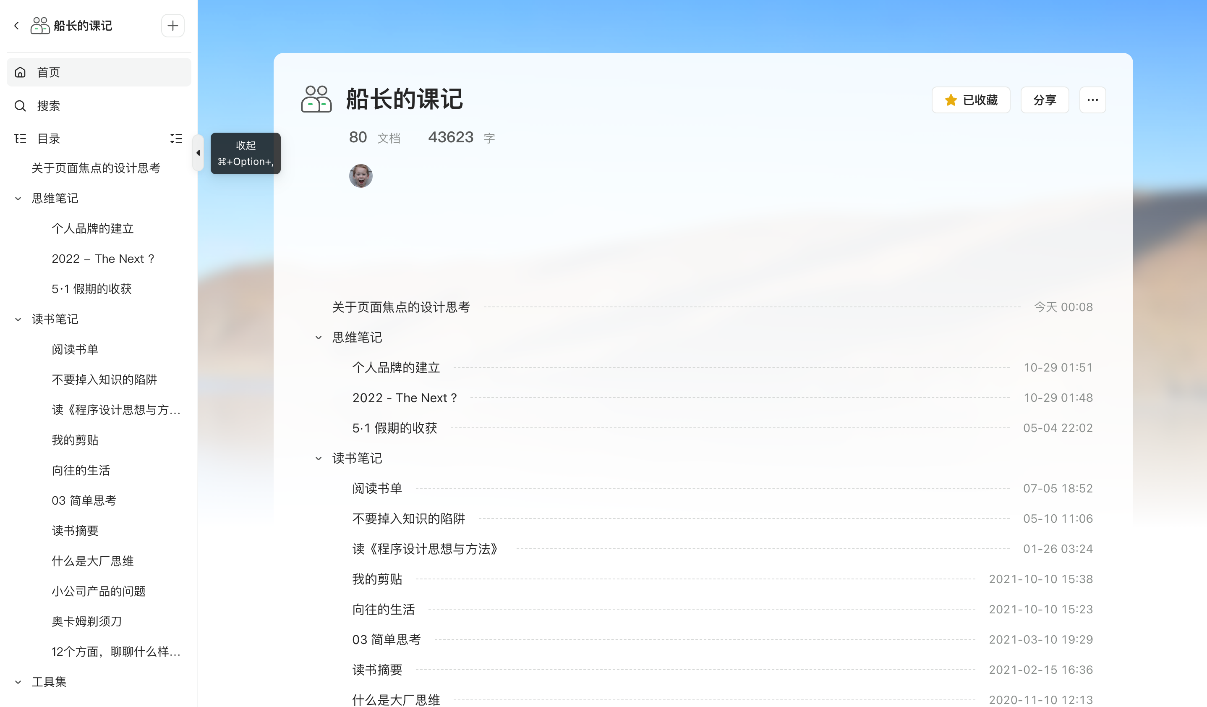Collapse 读书笔记 group in the sidebar
1207x707 pixels.
18,319
